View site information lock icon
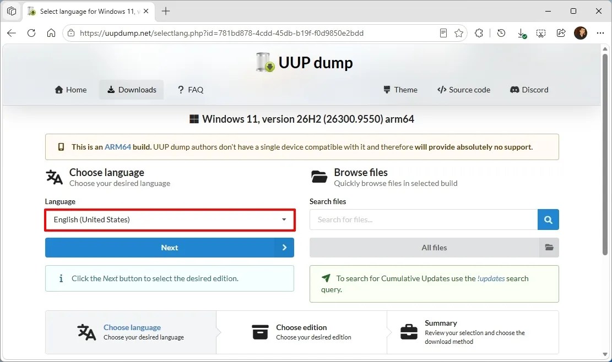 pos(71,33)
